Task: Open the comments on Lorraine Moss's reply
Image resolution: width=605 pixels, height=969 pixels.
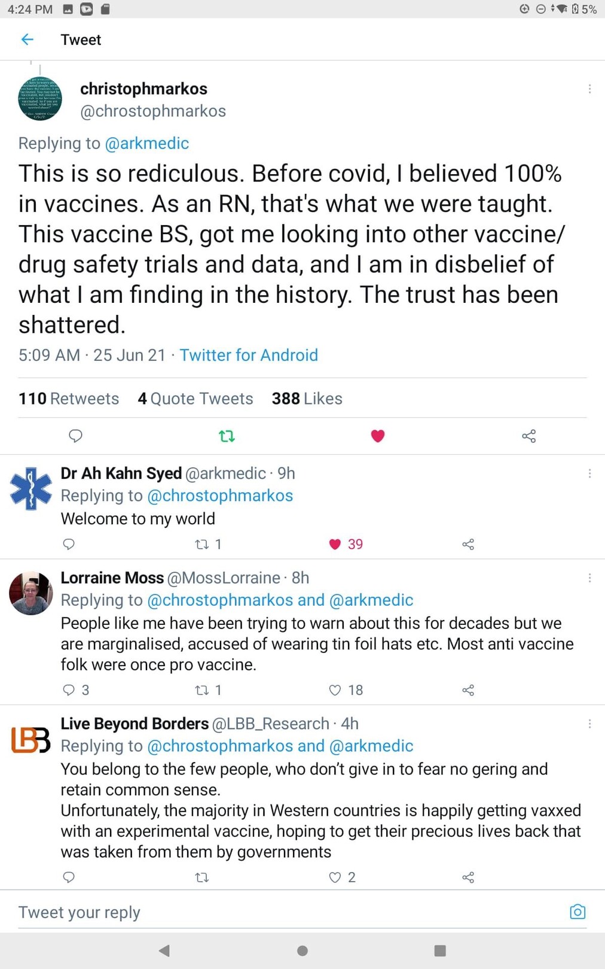Action: click(x=69, y=690)
